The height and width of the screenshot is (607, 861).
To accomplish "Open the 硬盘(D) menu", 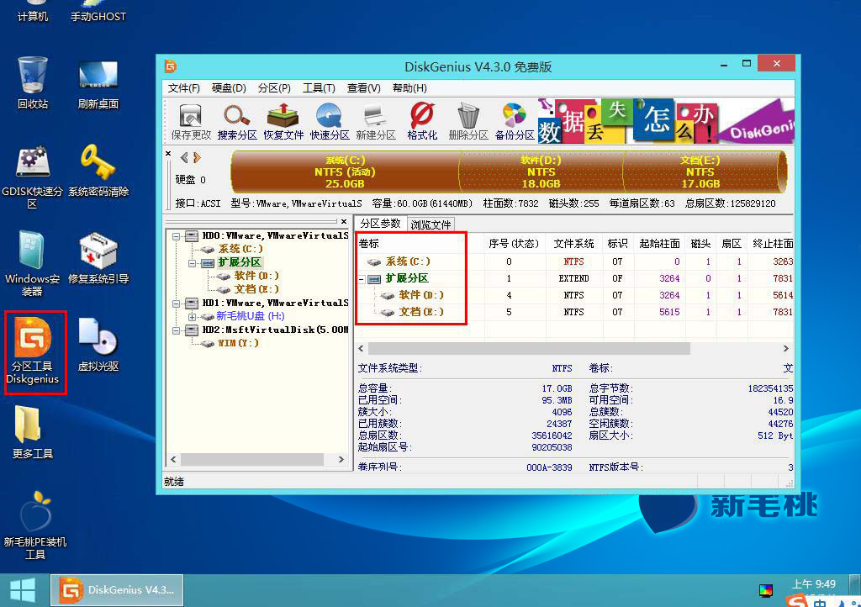I will [229, 88].
